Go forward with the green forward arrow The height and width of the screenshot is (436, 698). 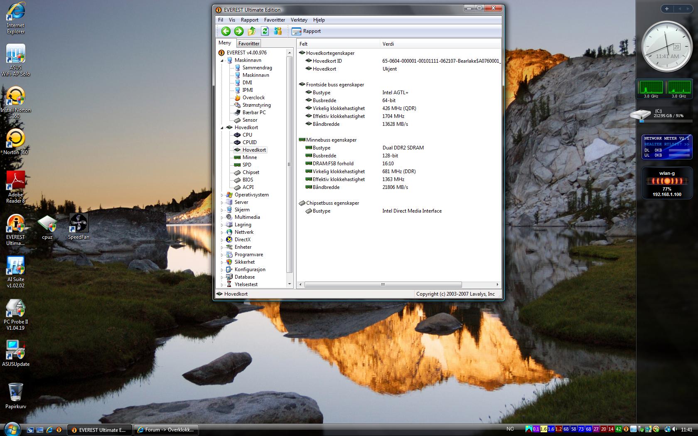click(x=238, y=31)
